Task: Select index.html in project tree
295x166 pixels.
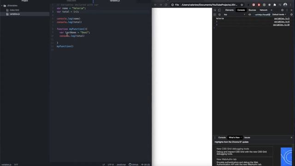Action: [x=14, y=10]
